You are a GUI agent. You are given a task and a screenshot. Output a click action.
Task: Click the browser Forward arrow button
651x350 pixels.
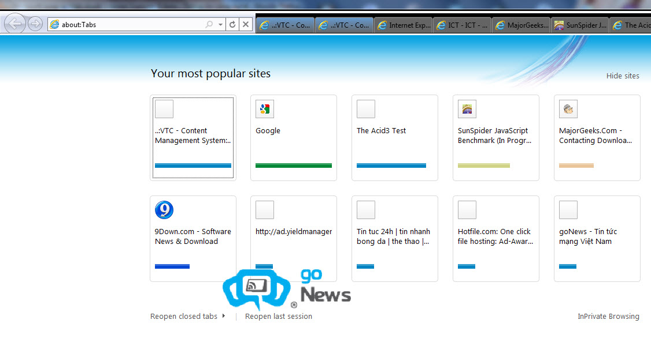[35, 24]
